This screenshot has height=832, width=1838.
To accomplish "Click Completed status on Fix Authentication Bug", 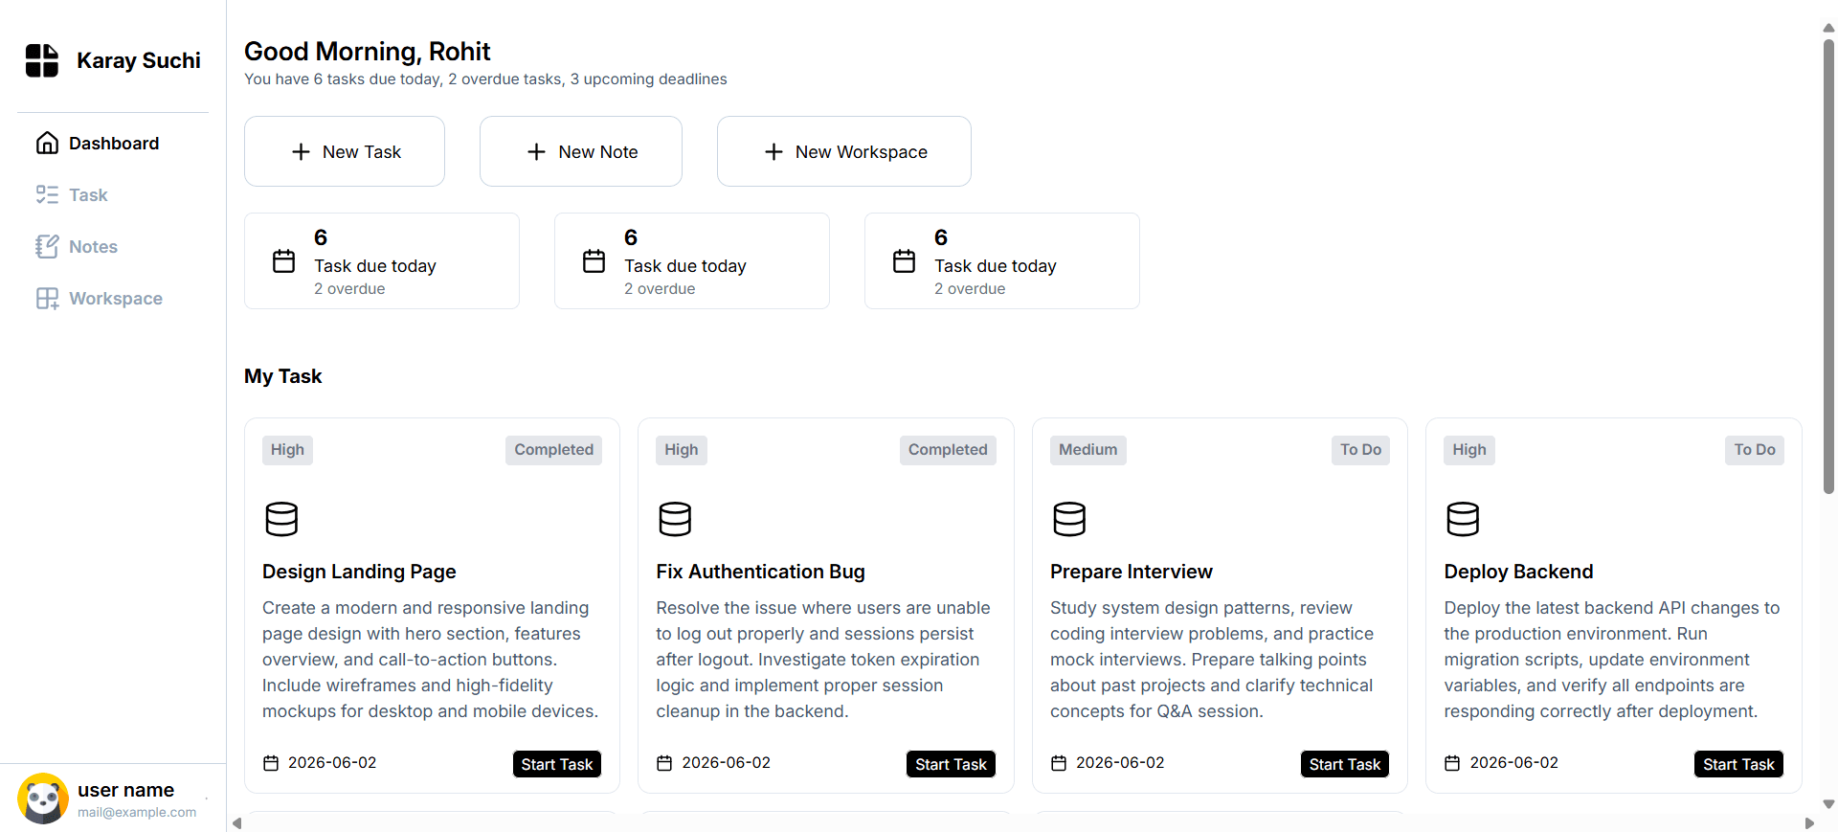I will coord(948,450).
